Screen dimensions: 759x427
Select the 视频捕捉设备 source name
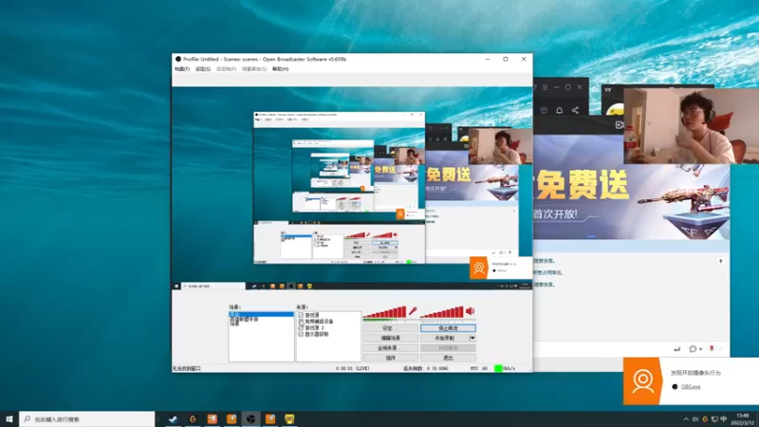tap(319, 322)
